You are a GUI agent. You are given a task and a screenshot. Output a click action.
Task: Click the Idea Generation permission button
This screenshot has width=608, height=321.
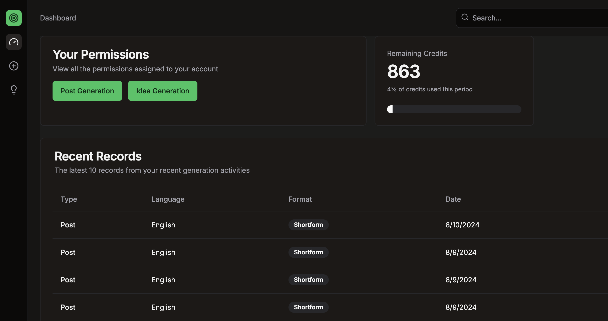[163, 91]
